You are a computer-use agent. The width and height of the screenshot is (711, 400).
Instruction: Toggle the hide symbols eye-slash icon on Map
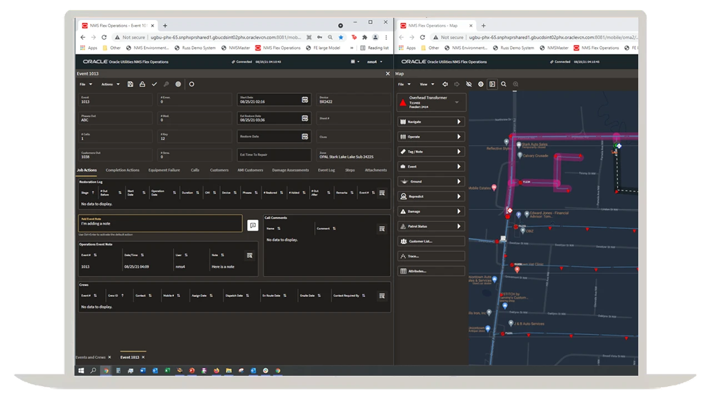469,84
